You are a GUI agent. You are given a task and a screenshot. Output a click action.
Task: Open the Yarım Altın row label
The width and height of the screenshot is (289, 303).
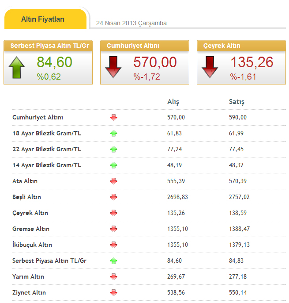[28, 276]
